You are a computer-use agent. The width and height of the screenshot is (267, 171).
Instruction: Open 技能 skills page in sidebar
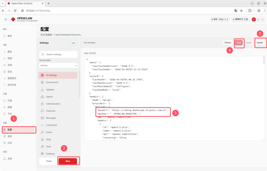[10, 107]
